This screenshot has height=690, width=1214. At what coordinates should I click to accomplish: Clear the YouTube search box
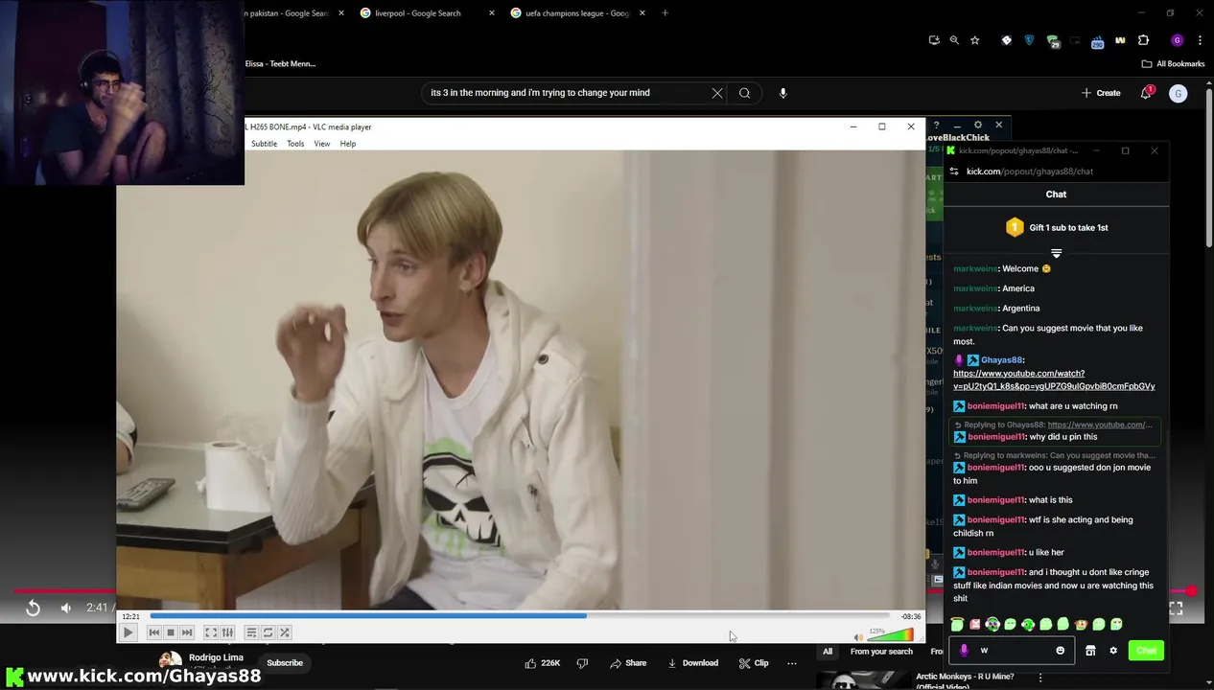[x=716, y=93]
